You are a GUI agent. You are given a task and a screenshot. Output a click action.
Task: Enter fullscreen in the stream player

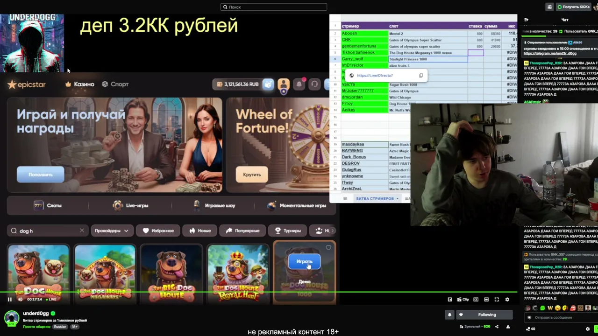click(x=497, y=300)
